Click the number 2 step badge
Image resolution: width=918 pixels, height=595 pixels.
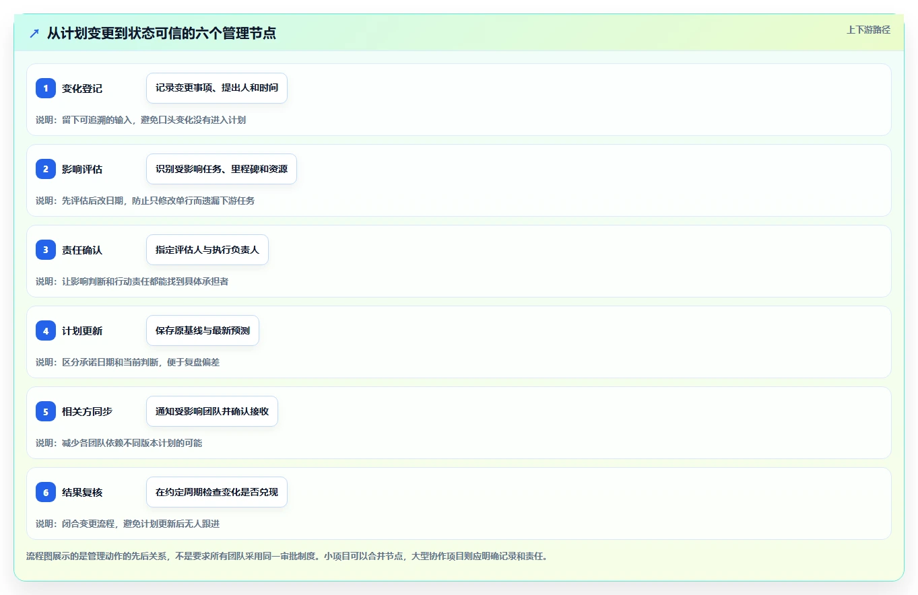click(x=46, y=169)
